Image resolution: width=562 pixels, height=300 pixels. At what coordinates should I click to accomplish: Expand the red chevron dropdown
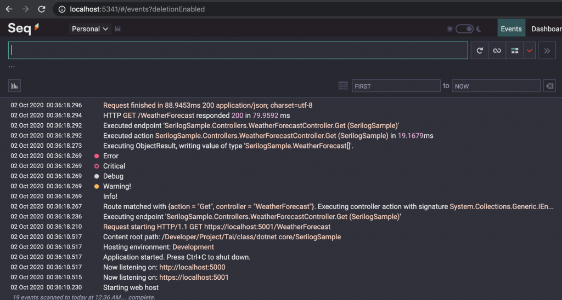click(x=530, y=50)
